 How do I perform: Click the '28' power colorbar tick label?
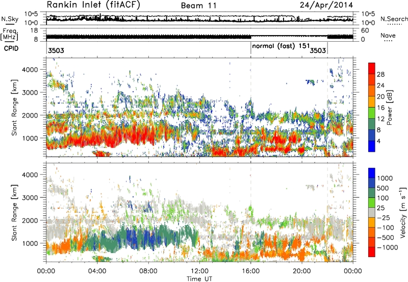click(x=380, y=74)
